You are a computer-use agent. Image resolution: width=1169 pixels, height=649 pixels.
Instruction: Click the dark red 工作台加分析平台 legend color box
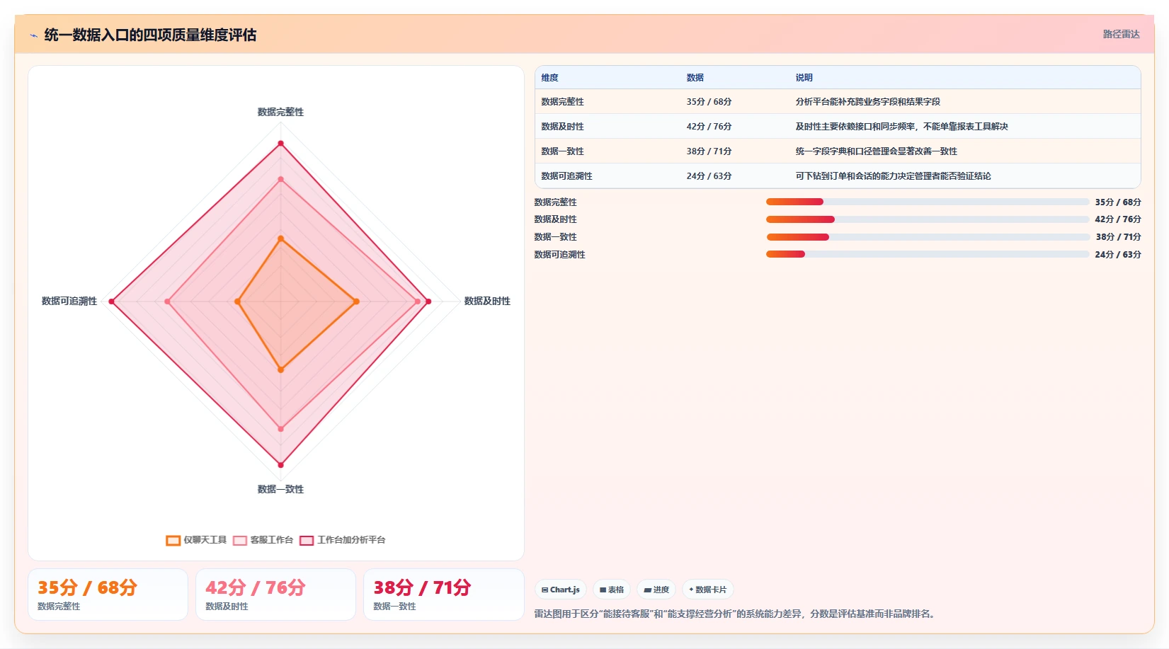click(307, 541)
